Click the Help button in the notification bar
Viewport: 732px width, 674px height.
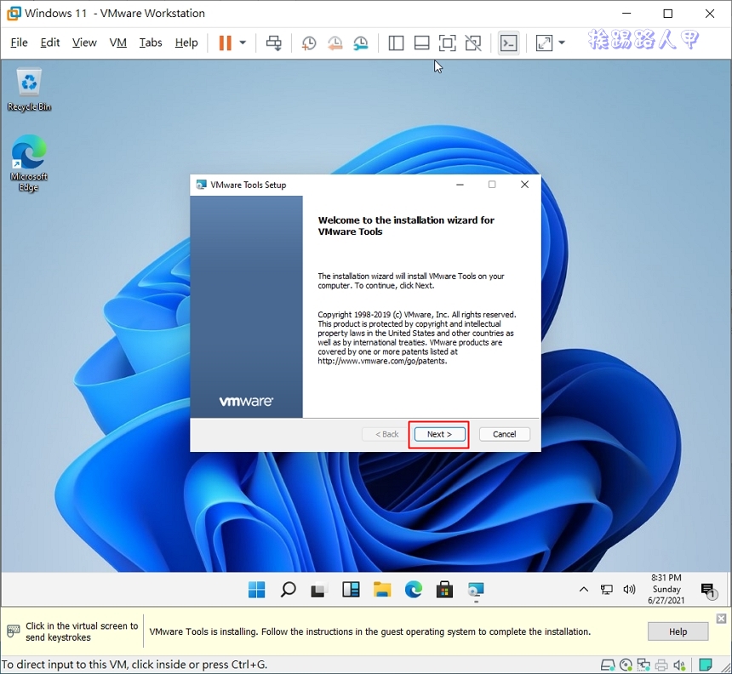point(678,631)
